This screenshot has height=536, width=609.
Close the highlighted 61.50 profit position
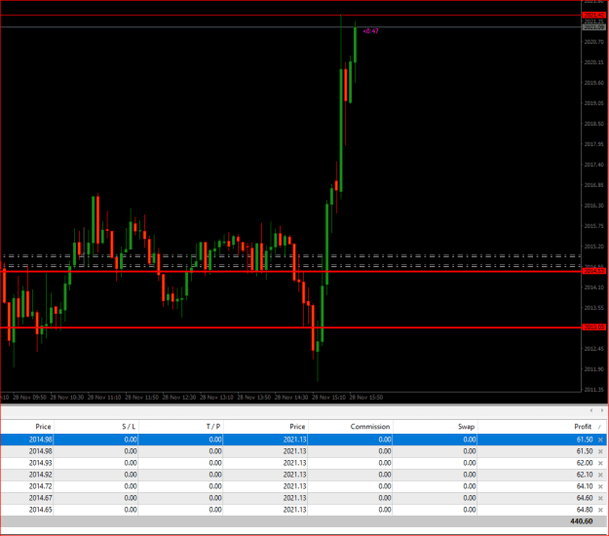pos(600,440)
